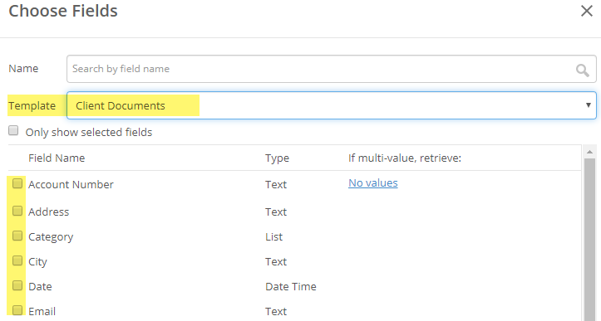Check the Account Number field checkbox

point(17,183)
